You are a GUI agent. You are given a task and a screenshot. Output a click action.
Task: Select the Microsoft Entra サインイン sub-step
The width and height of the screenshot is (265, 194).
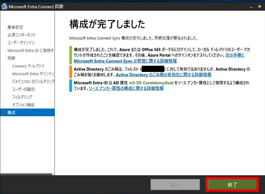33,74
